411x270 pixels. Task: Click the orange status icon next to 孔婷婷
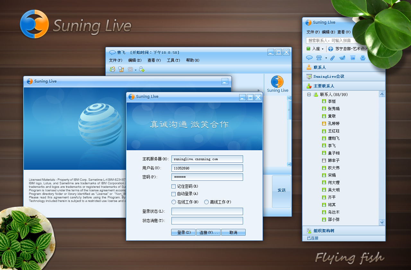[324, 124]
